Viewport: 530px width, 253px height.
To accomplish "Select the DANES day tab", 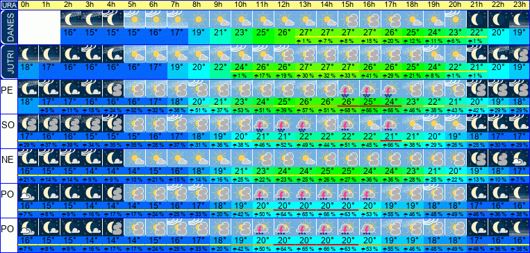I will 9,27.
